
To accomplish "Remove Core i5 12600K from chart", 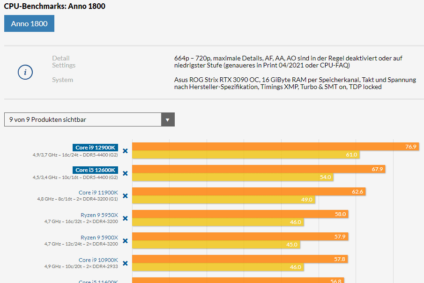I will 125,173.
